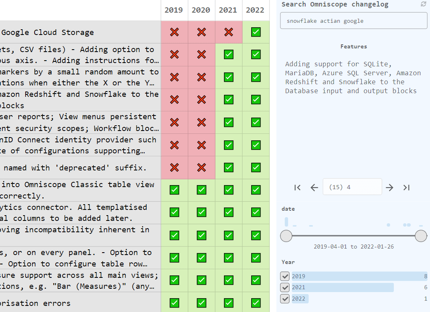Viewport: 430px width, 312px height.
Task: Click the changelog search text field
Action: pos(353,21)
